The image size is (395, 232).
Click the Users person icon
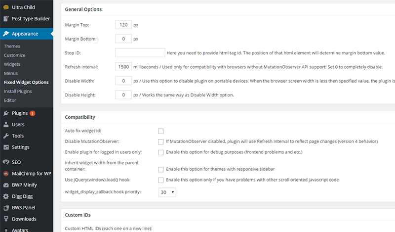(6, 125)
